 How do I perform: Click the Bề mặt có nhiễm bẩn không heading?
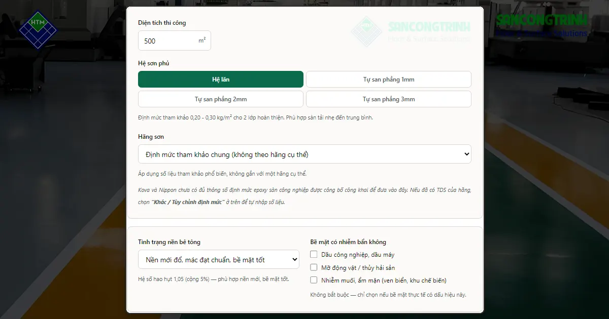(x=348, y=242)
